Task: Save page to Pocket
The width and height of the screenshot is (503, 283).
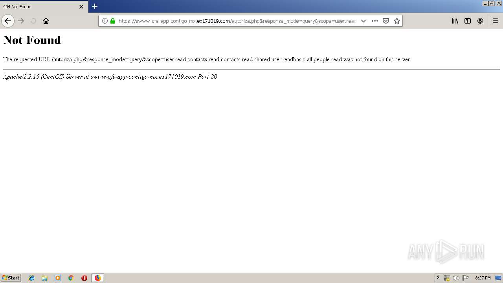Action: coord(386,21)
